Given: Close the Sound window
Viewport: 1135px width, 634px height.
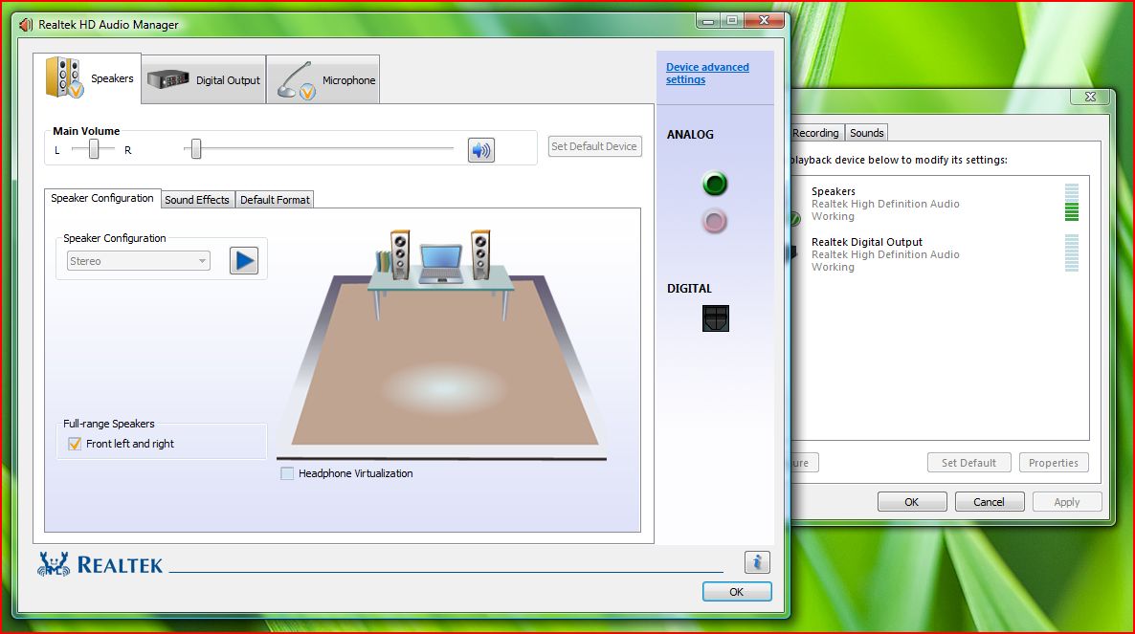Looking at the screenshot, I should (x=1090, y=97).
